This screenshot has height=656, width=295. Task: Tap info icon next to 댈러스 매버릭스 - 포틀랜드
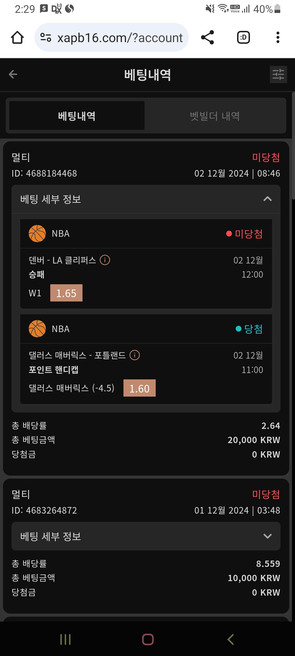click(134, 355)
